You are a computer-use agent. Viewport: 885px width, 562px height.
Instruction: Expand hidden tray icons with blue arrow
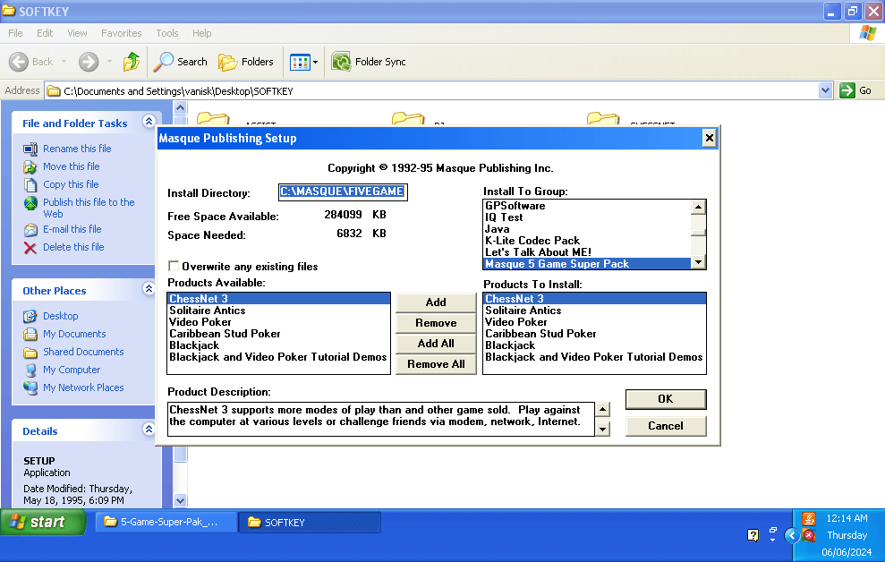point(791,535)
